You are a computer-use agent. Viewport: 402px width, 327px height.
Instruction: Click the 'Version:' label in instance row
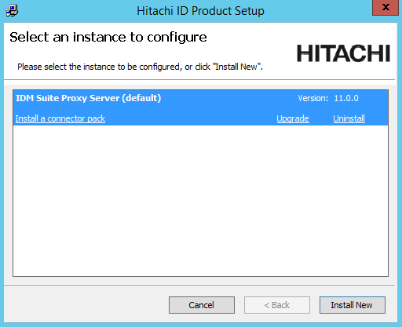[313, 98]
